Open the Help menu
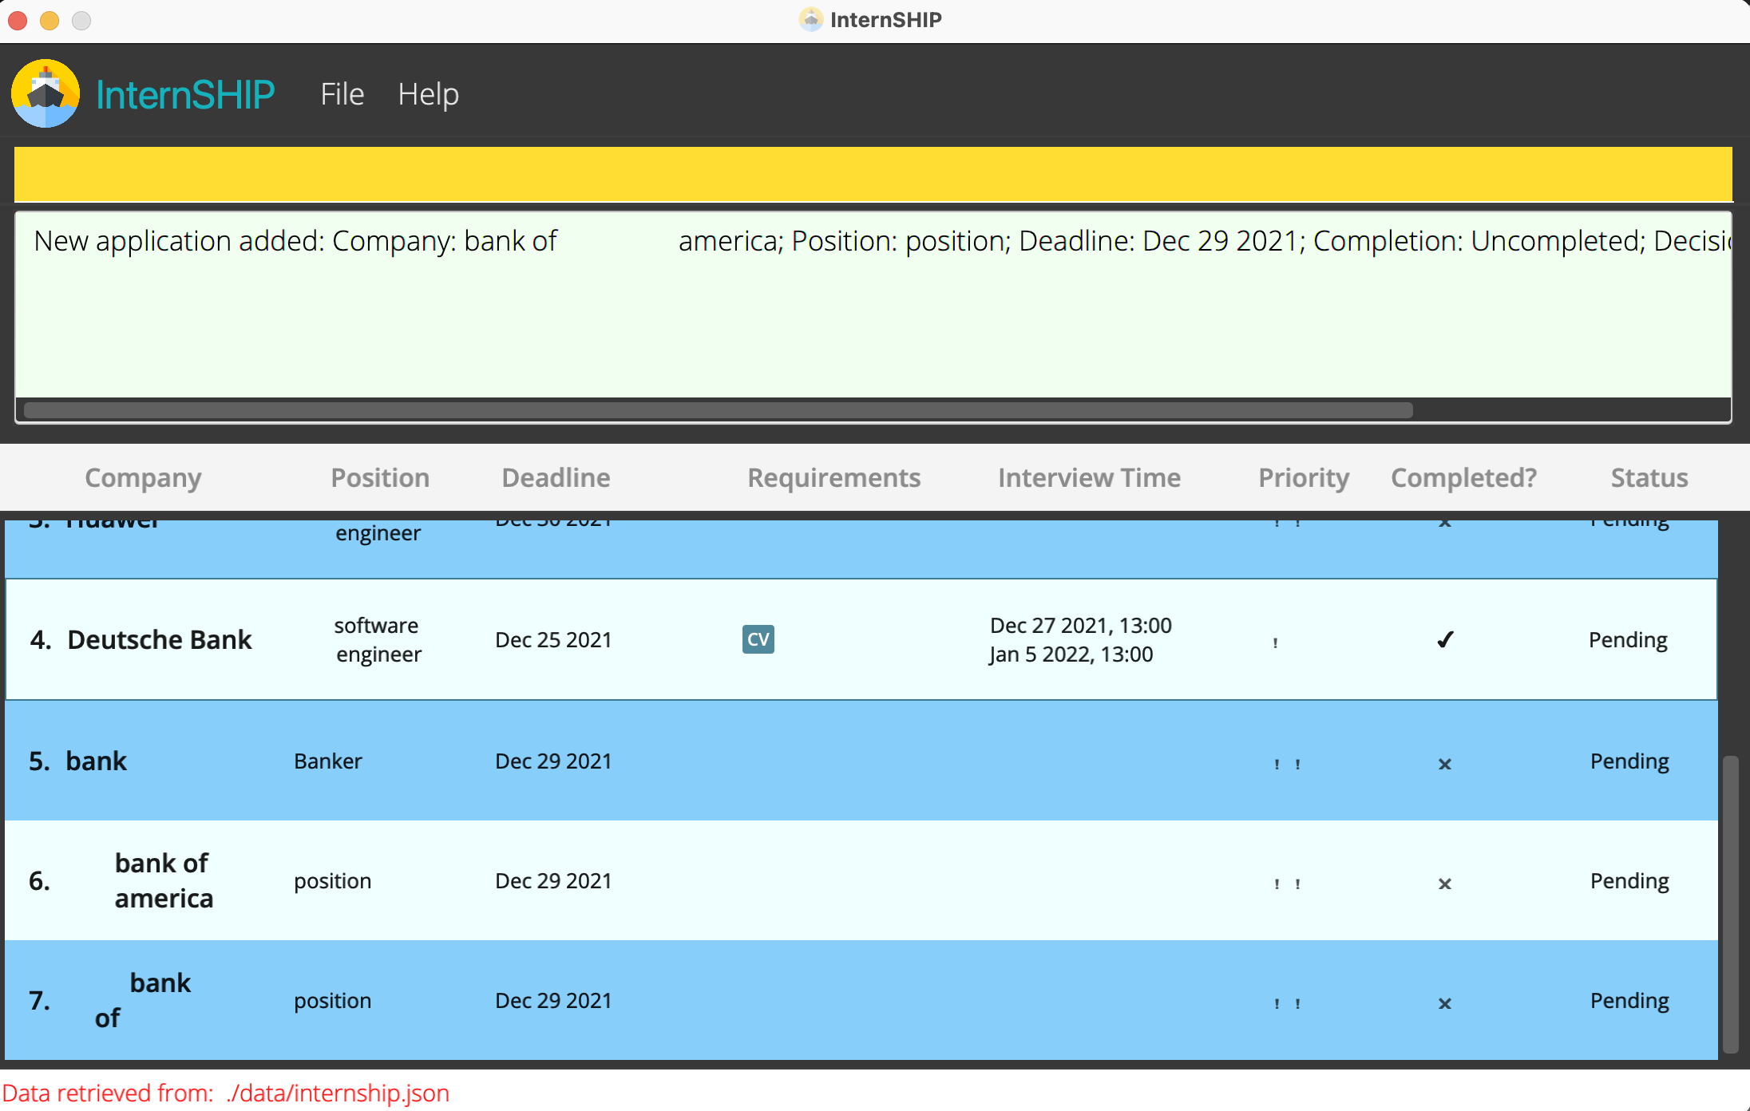This screenshot has width=1750, height=1111. click(x=428, y=94)
